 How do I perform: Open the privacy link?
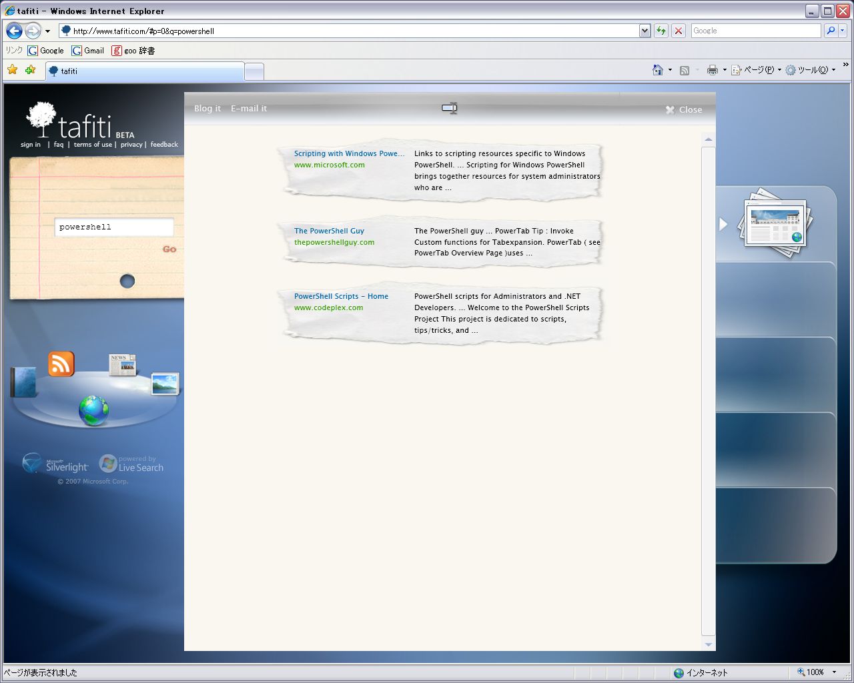click(131, 145)
